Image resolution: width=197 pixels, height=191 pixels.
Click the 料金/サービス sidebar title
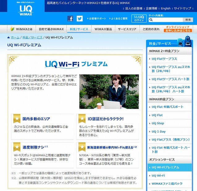160,44
